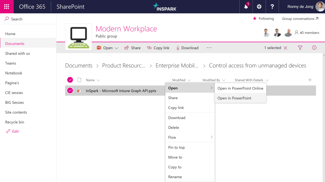Open Group conversations link

[300, 19]
